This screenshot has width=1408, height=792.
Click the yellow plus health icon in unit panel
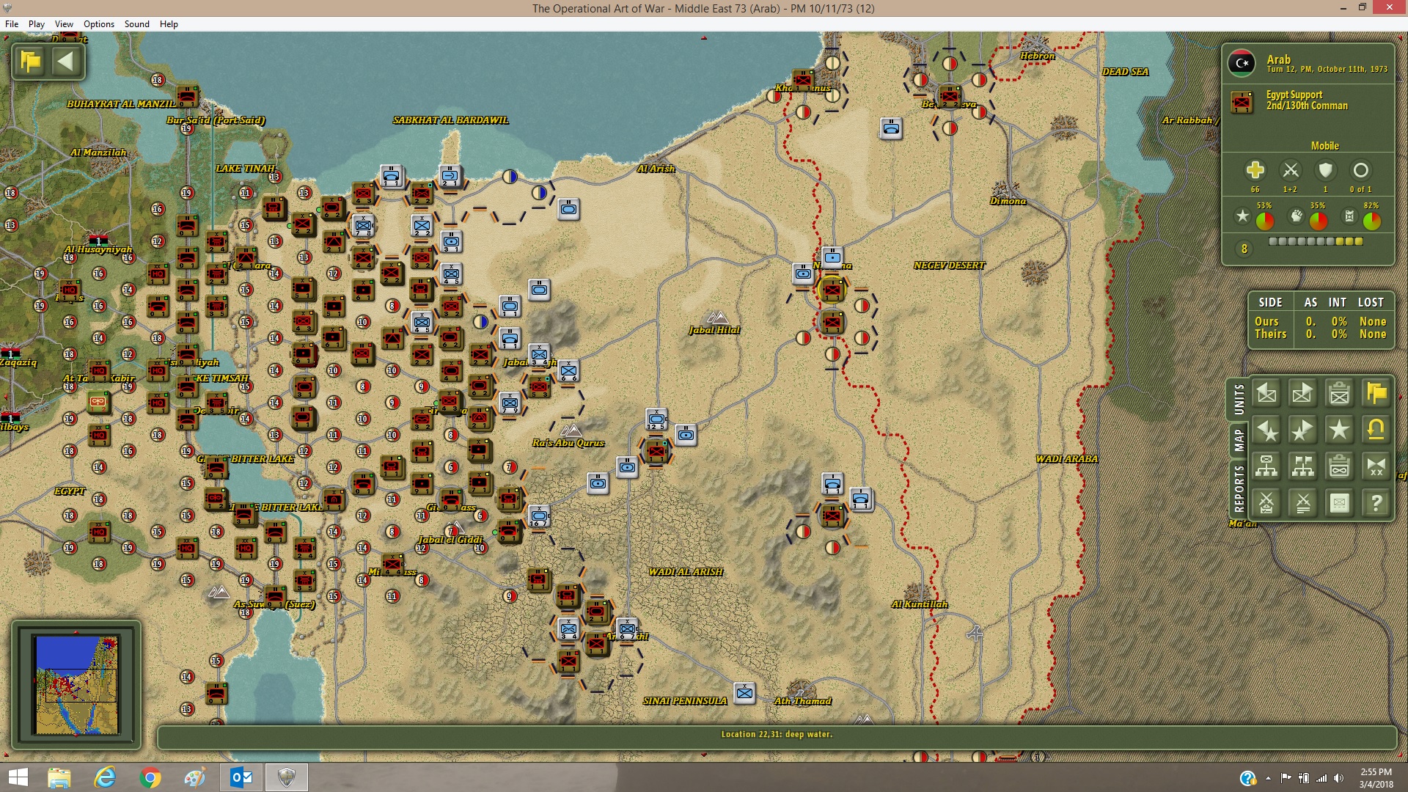click(x=1255, y=170)
